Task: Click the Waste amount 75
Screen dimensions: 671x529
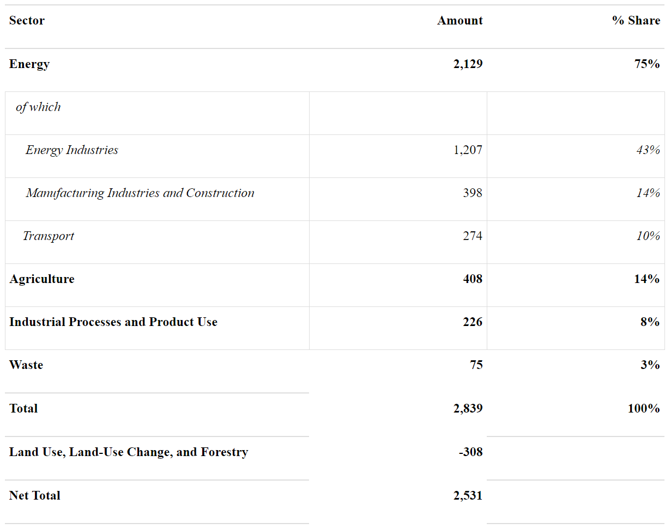Action: (476, 365)
